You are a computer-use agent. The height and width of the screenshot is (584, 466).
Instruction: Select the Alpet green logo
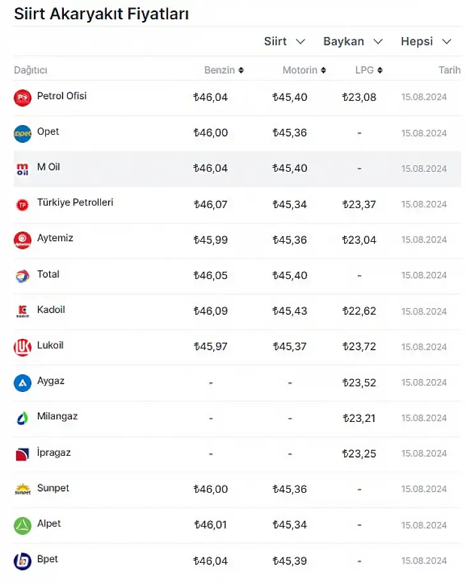(22, 525)
